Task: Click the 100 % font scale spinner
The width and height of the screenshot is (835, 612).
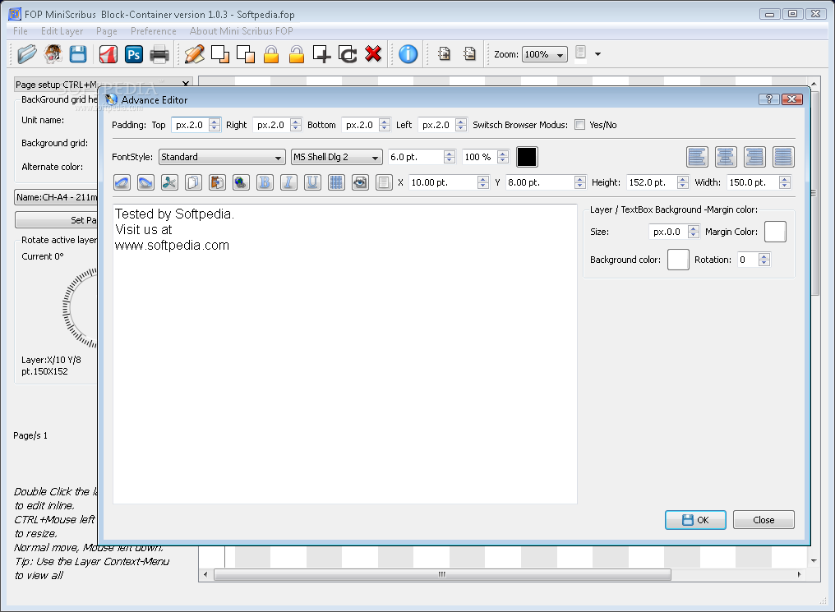Action: pyautogui.click(x=486, y=157)
